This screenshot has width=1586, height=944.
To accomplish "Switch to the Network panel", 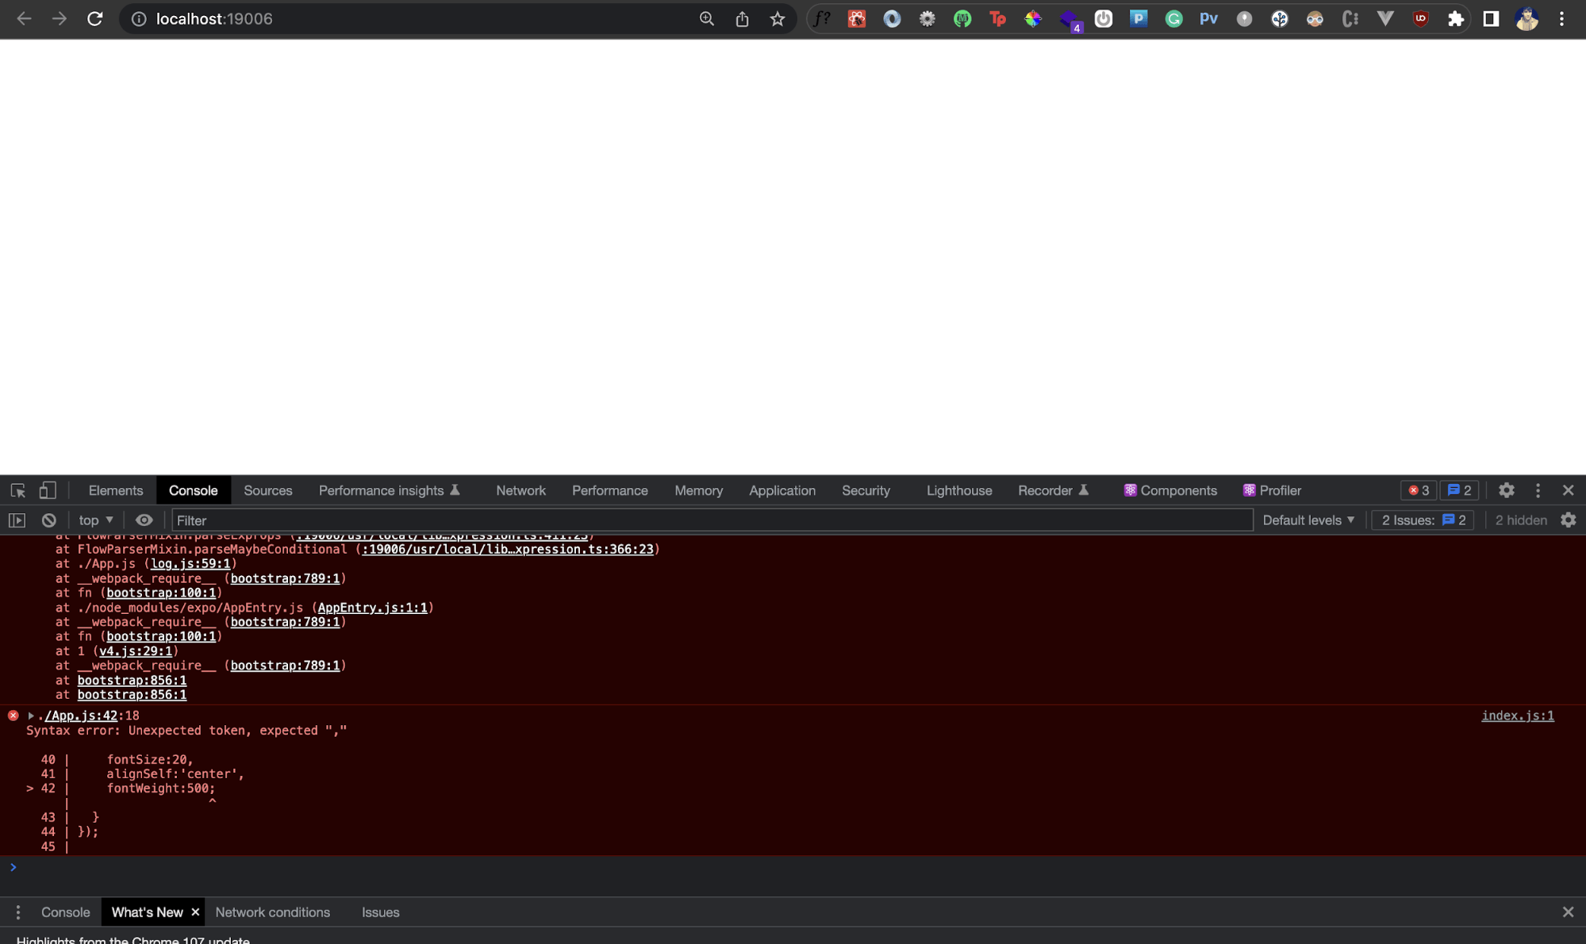I will pyautogui.click(x=520, y=490).
